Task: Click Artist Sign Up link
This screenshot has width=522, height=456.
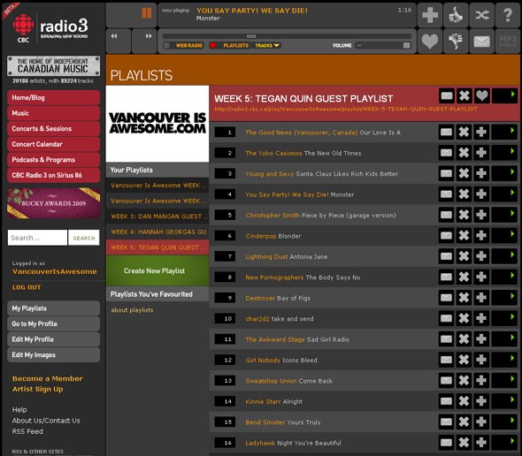Action: tap(38, 389)
